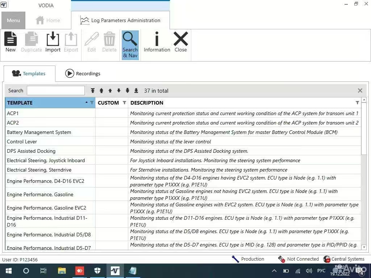Create a New log template
Image resolution: width=371 pixels, height=278 pixels.
pyautogui.click(x=11, y=42)
